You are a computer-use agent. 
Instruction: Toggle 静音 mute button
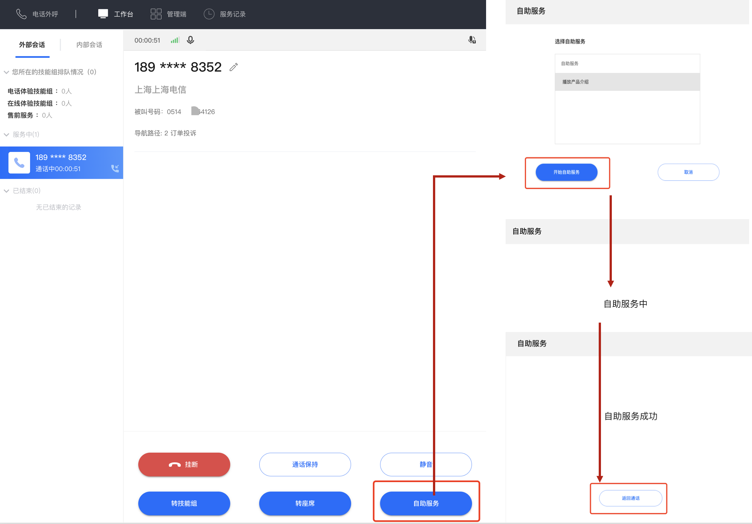(x=426, y=464)
